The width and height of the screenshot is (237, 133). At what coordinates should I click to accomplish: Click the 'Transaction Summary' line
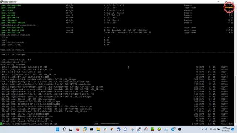tap(12, 50)
